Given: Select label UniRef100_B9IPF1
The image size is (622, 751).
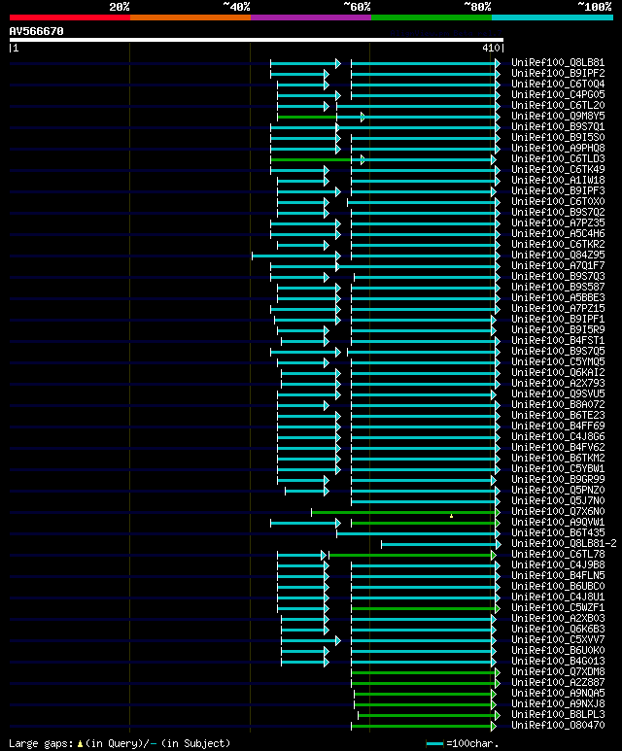Looking at the screenshot, I should pyautogui.click(x=558, y=319).
